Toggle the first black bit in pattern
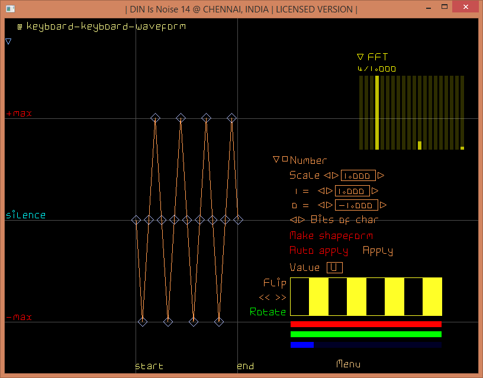This screenshot has width=483, height=378. 300,296
